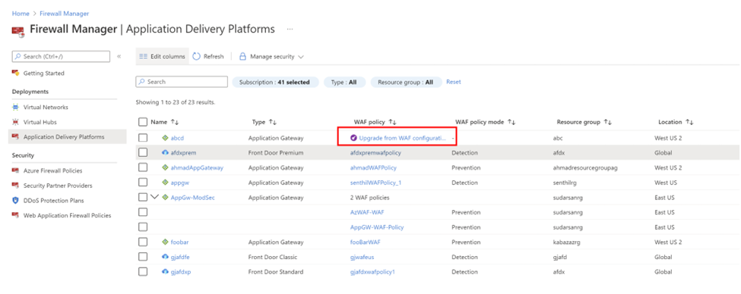Click the Firewall Manager header icon
741x294 pixels.
coord(18,30)
